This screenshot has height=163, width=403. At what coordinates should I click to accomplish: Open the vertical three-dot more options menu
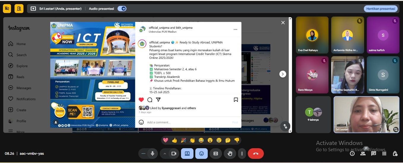[x=242, y=154]
